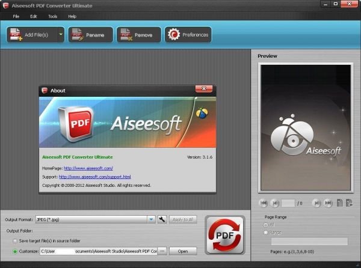Image resolution: width=361 pixels, height=268 pixels.
Task: Click the Version: 3.1.6 text
Action: (x=200, y=157)
